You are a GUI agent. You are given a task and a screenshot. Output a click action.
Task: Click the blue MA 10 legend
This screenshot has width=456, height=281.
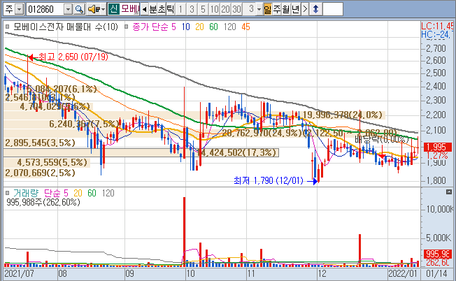tap(185, 27)
